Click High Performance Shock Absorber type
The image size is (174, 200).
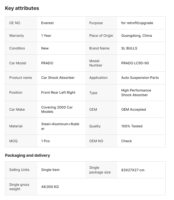(136, 93)
